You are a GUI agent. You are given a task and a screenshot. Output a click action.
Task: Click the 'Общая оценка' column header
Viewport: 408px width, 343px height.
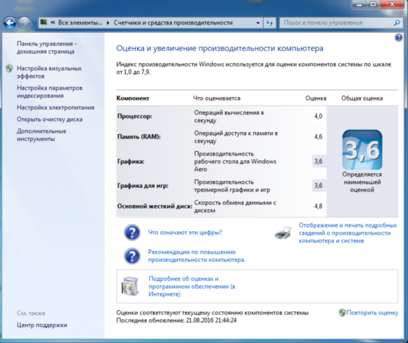362,98
